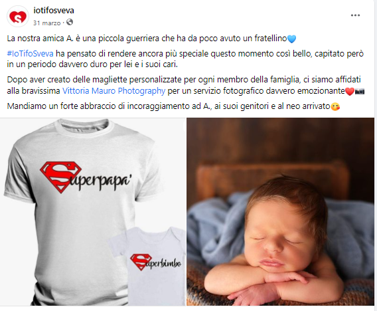Open the iotifosveva heart logo avatar
Viewport: 377px width, 311px height.
point(18,17)
